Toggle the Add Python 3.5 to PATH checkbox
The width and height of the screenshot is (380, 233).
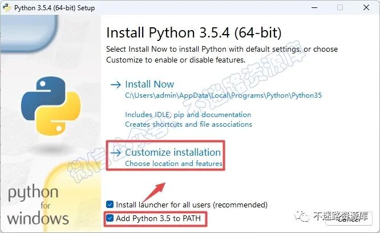pos(110,218)
